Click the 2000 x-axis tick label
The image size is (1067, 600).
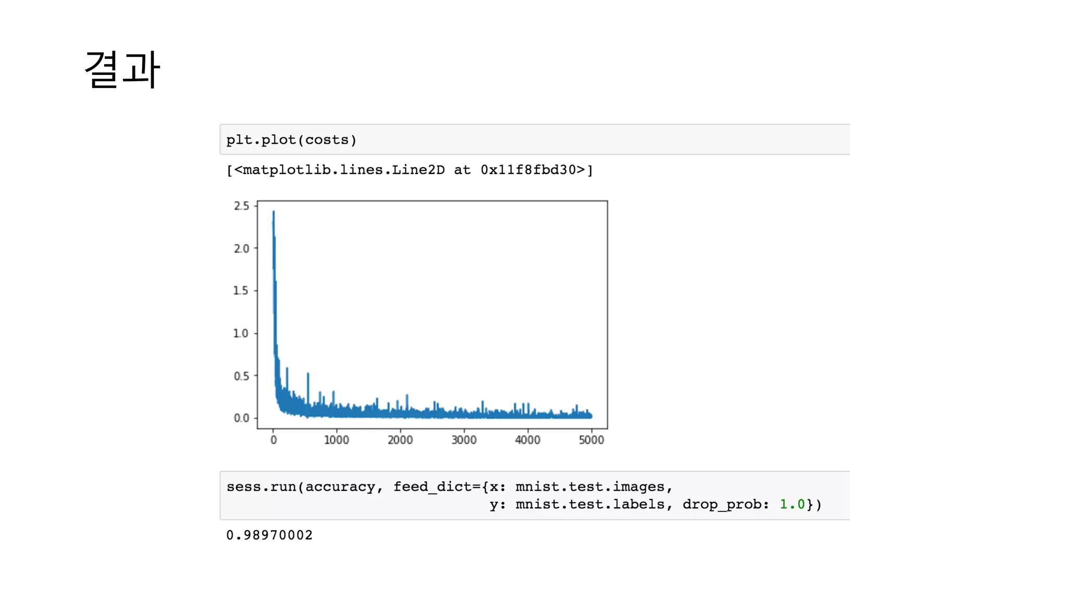[400, 440]
